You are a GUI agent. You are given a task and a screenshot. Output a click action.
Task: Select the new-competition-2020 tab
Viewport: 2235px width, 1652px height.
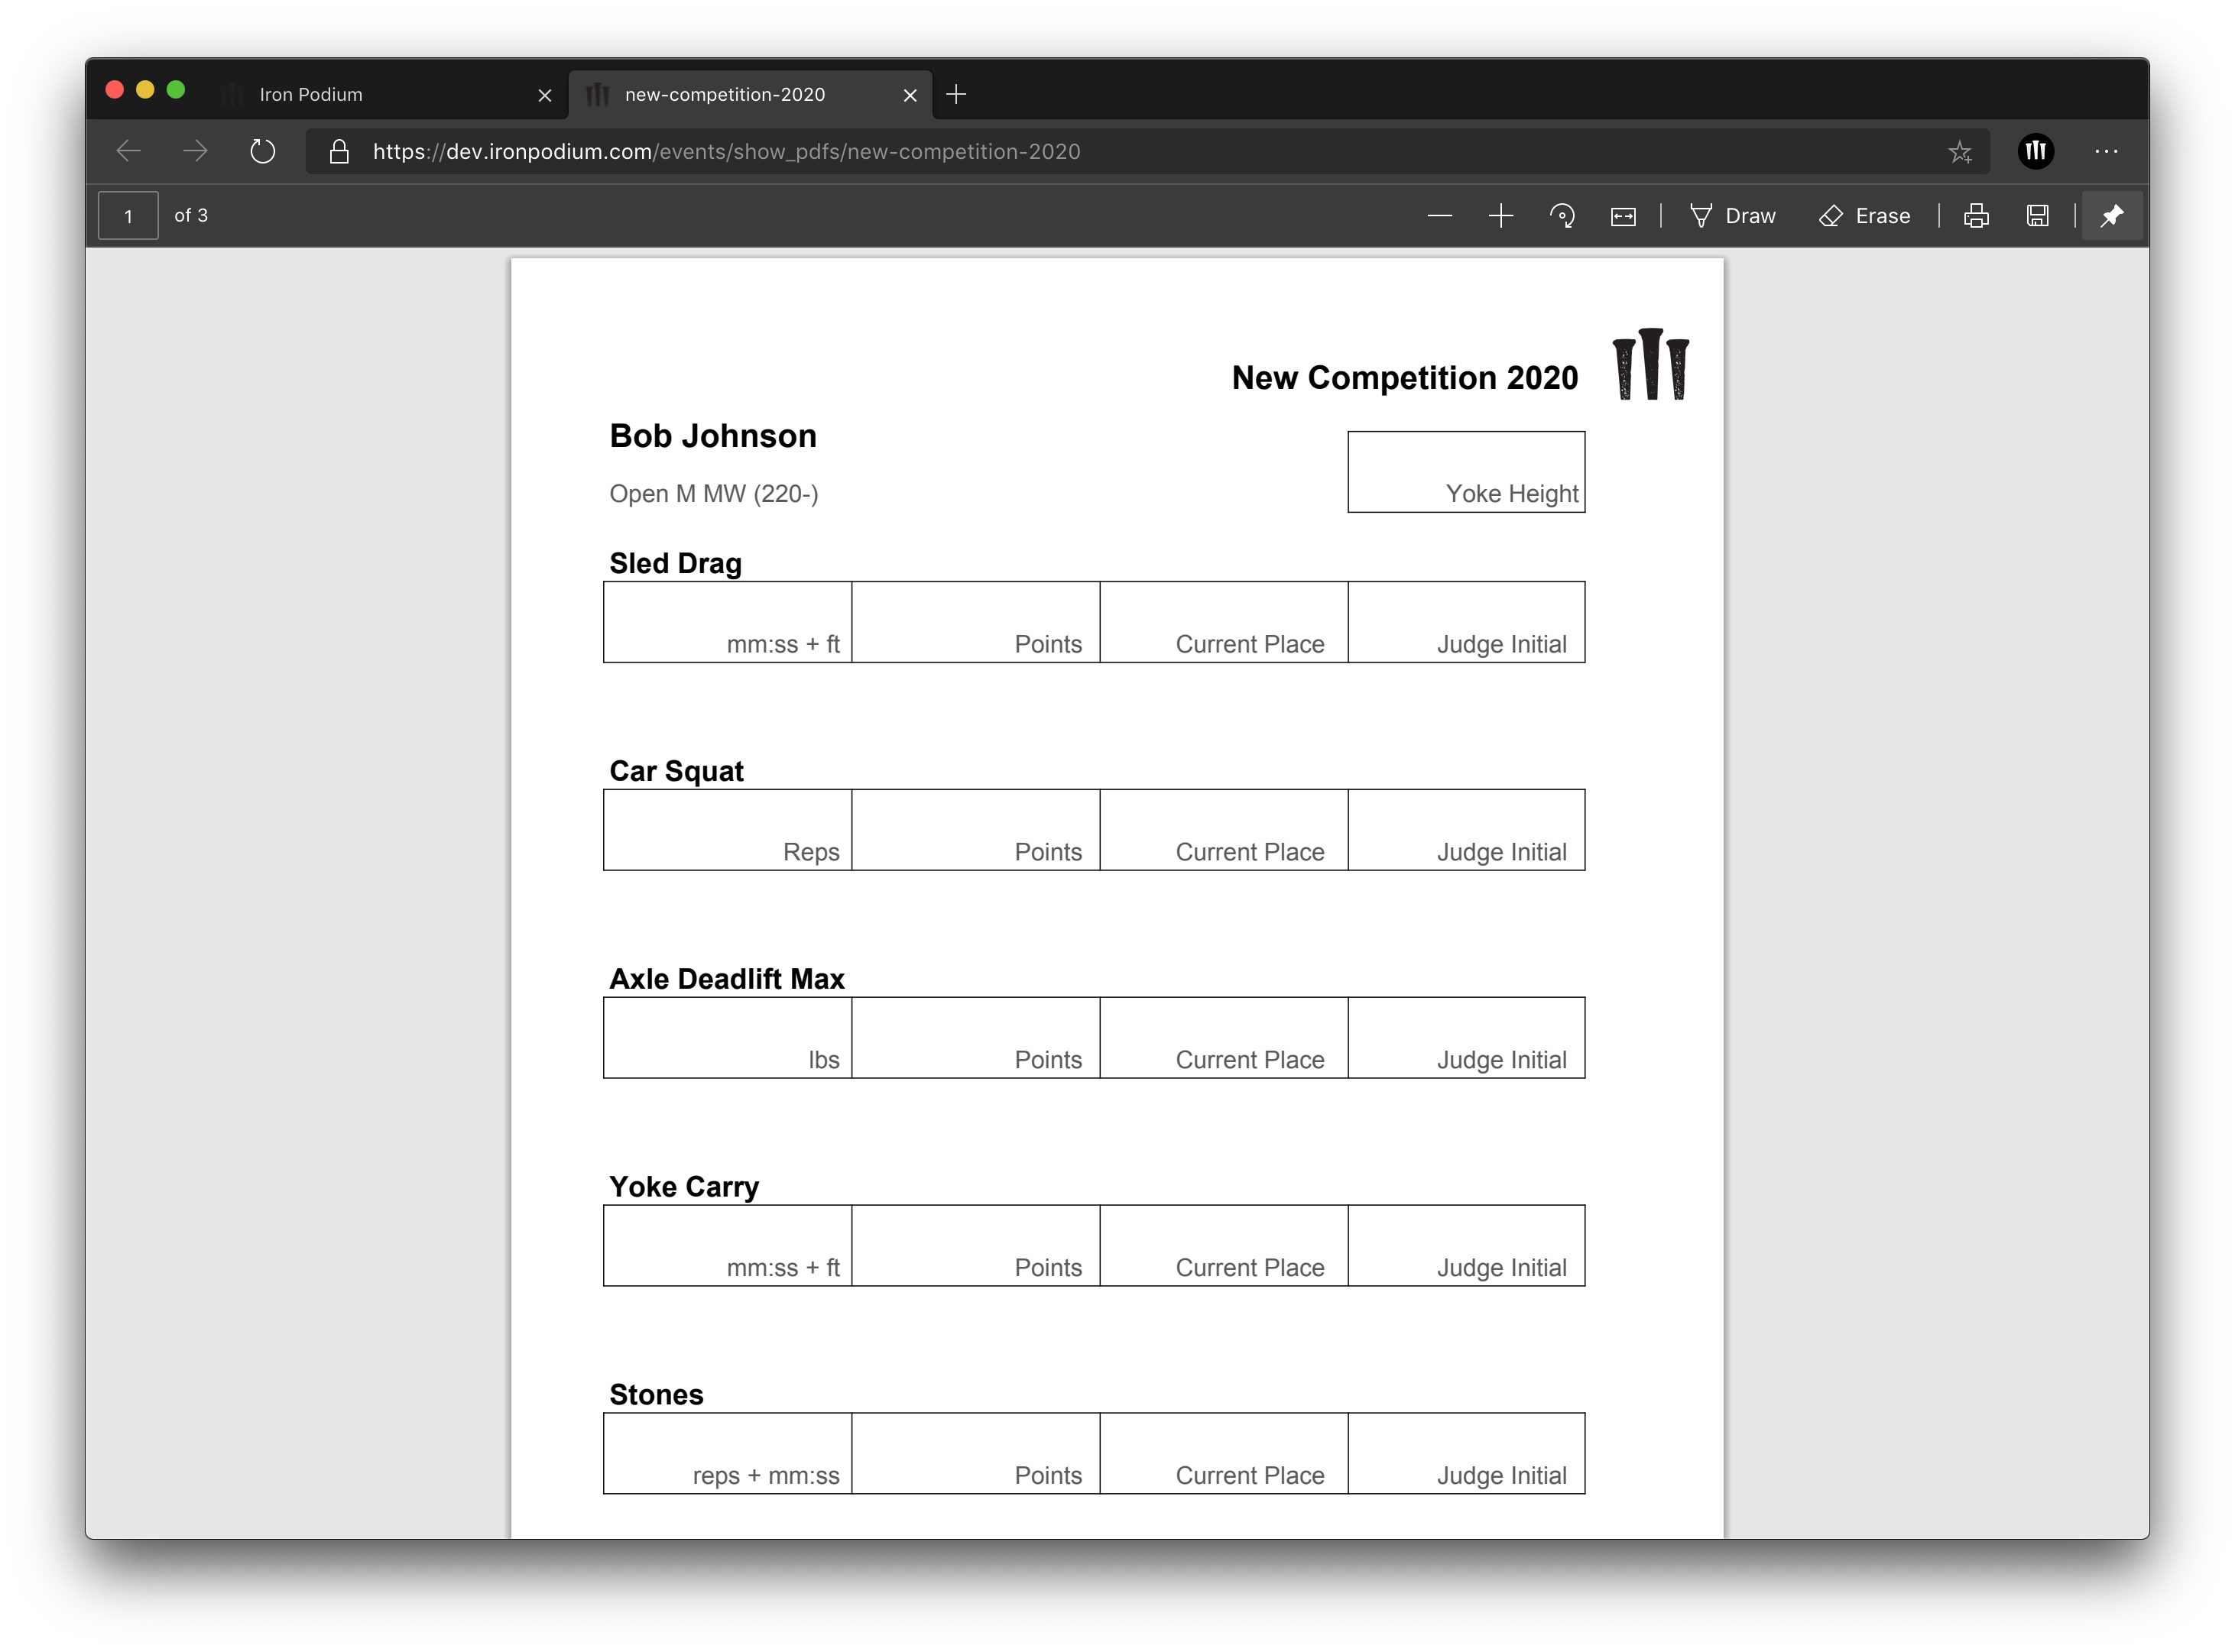click(749, 94)
